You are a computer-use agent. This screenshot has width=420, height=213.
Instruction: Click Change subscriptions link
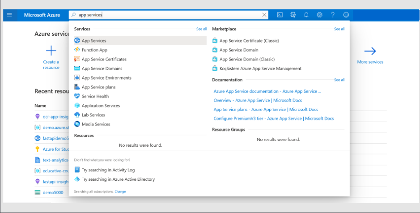(120, 192)
